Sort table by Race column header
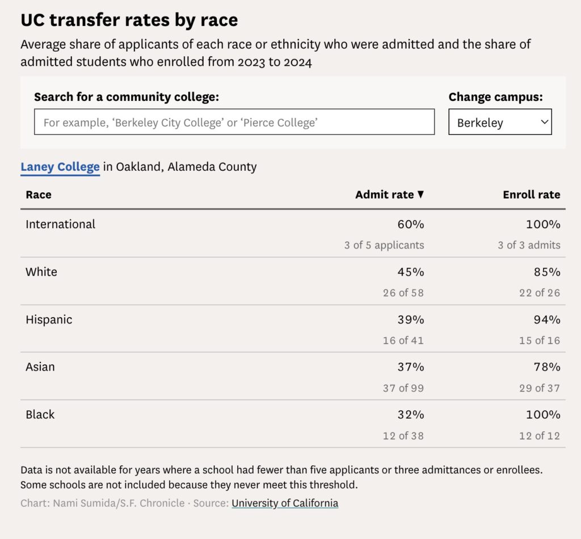Viewport: 581px width, 539px height. (x=39, y=195)
